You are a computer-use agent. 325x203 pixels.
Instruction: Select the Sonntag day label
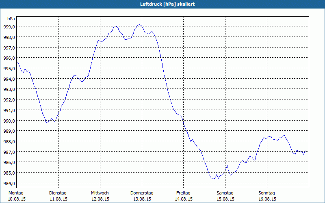(x=266, y=193)
